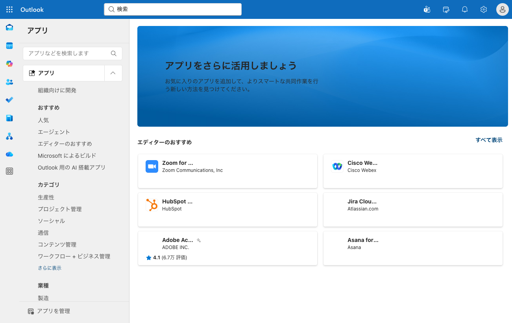The image size is (512, 323).
Task: Open the Org Explorer icon in rail
Action: coord(9,136)
